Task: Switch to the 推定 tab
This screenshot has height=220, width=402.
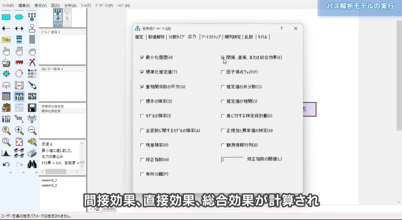Action: [x=139, y=37]
